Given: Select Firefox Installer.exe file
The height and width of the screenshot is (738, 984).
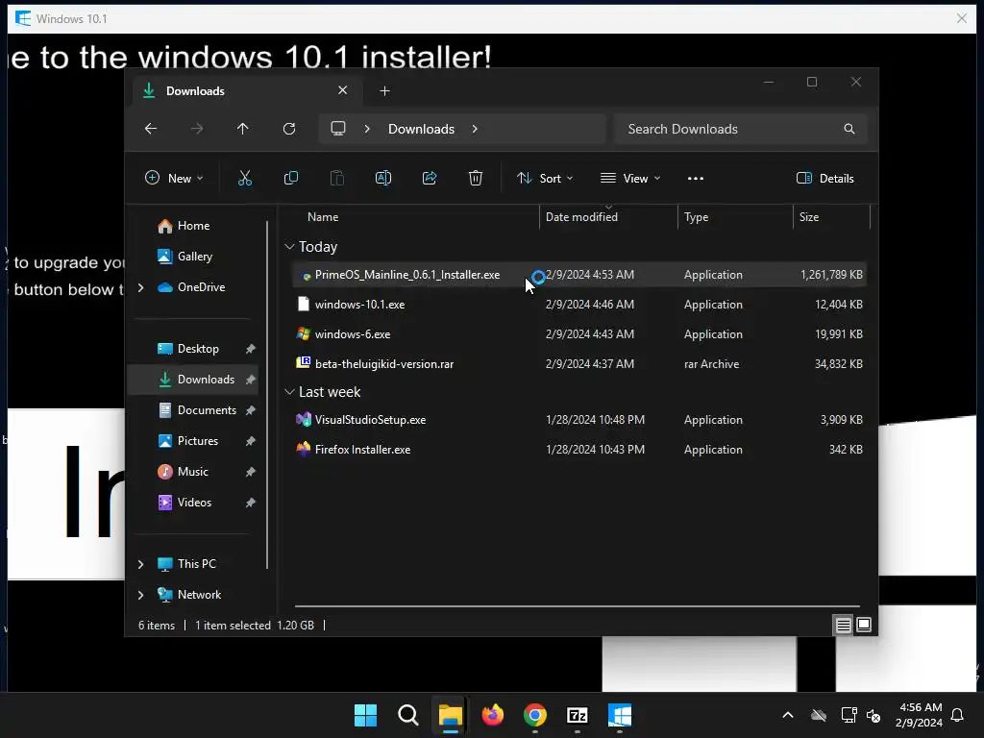Looking at the screenshot, I should [x=579, y=450].
